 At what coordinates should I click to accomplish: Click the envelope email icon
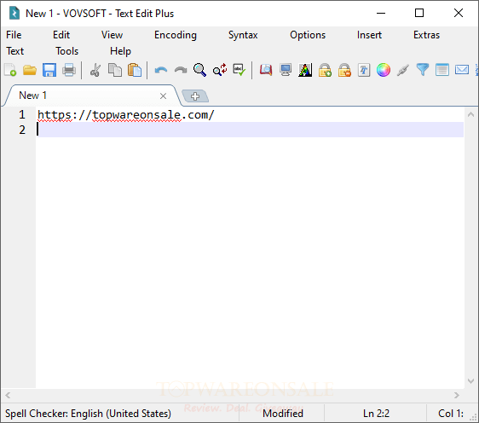[462, 70]
